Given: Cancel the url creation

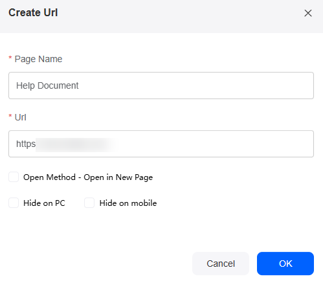Looking at the screenshot, I should click(x=221, y=264).
